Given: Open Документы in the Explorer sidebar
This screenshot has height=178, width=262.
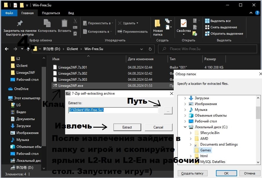Looking at the screenshot, I should tap(25, 119).
